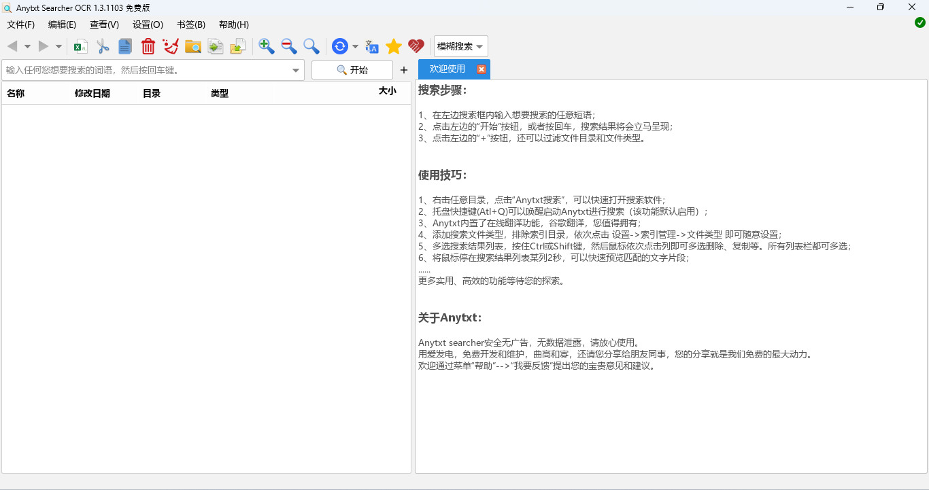Click the plus filter button beside 开始
929x490 pixels.
point(404,70)
